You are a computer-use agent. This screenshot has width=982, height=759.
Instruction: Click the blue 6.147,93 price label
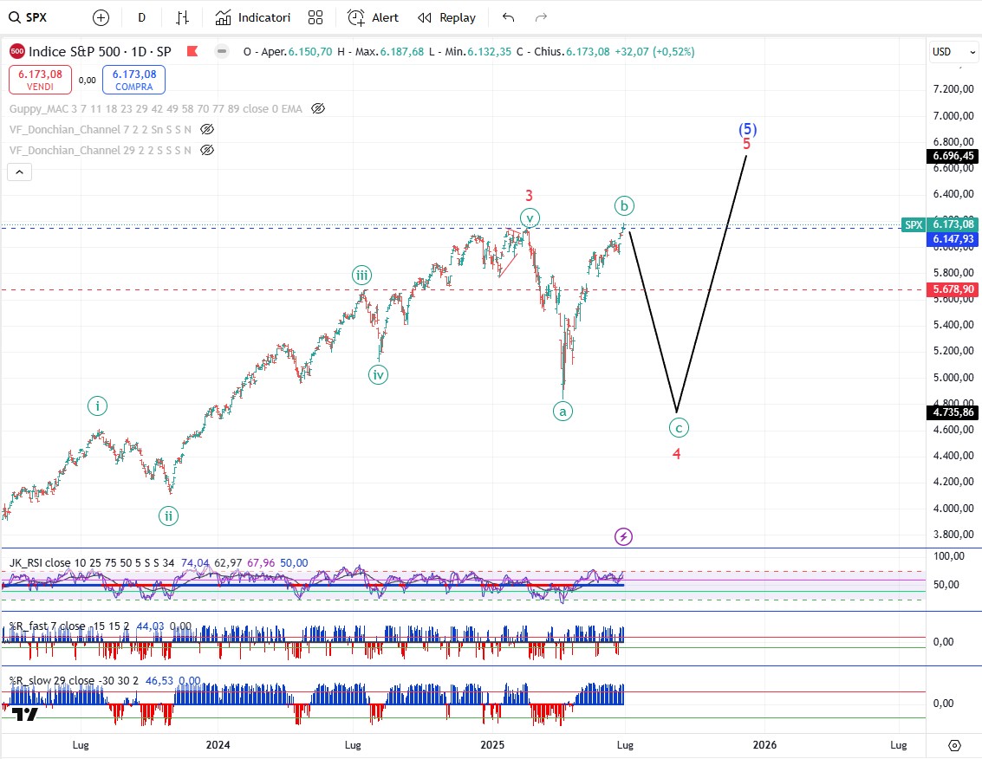click(x=953, y=238)
